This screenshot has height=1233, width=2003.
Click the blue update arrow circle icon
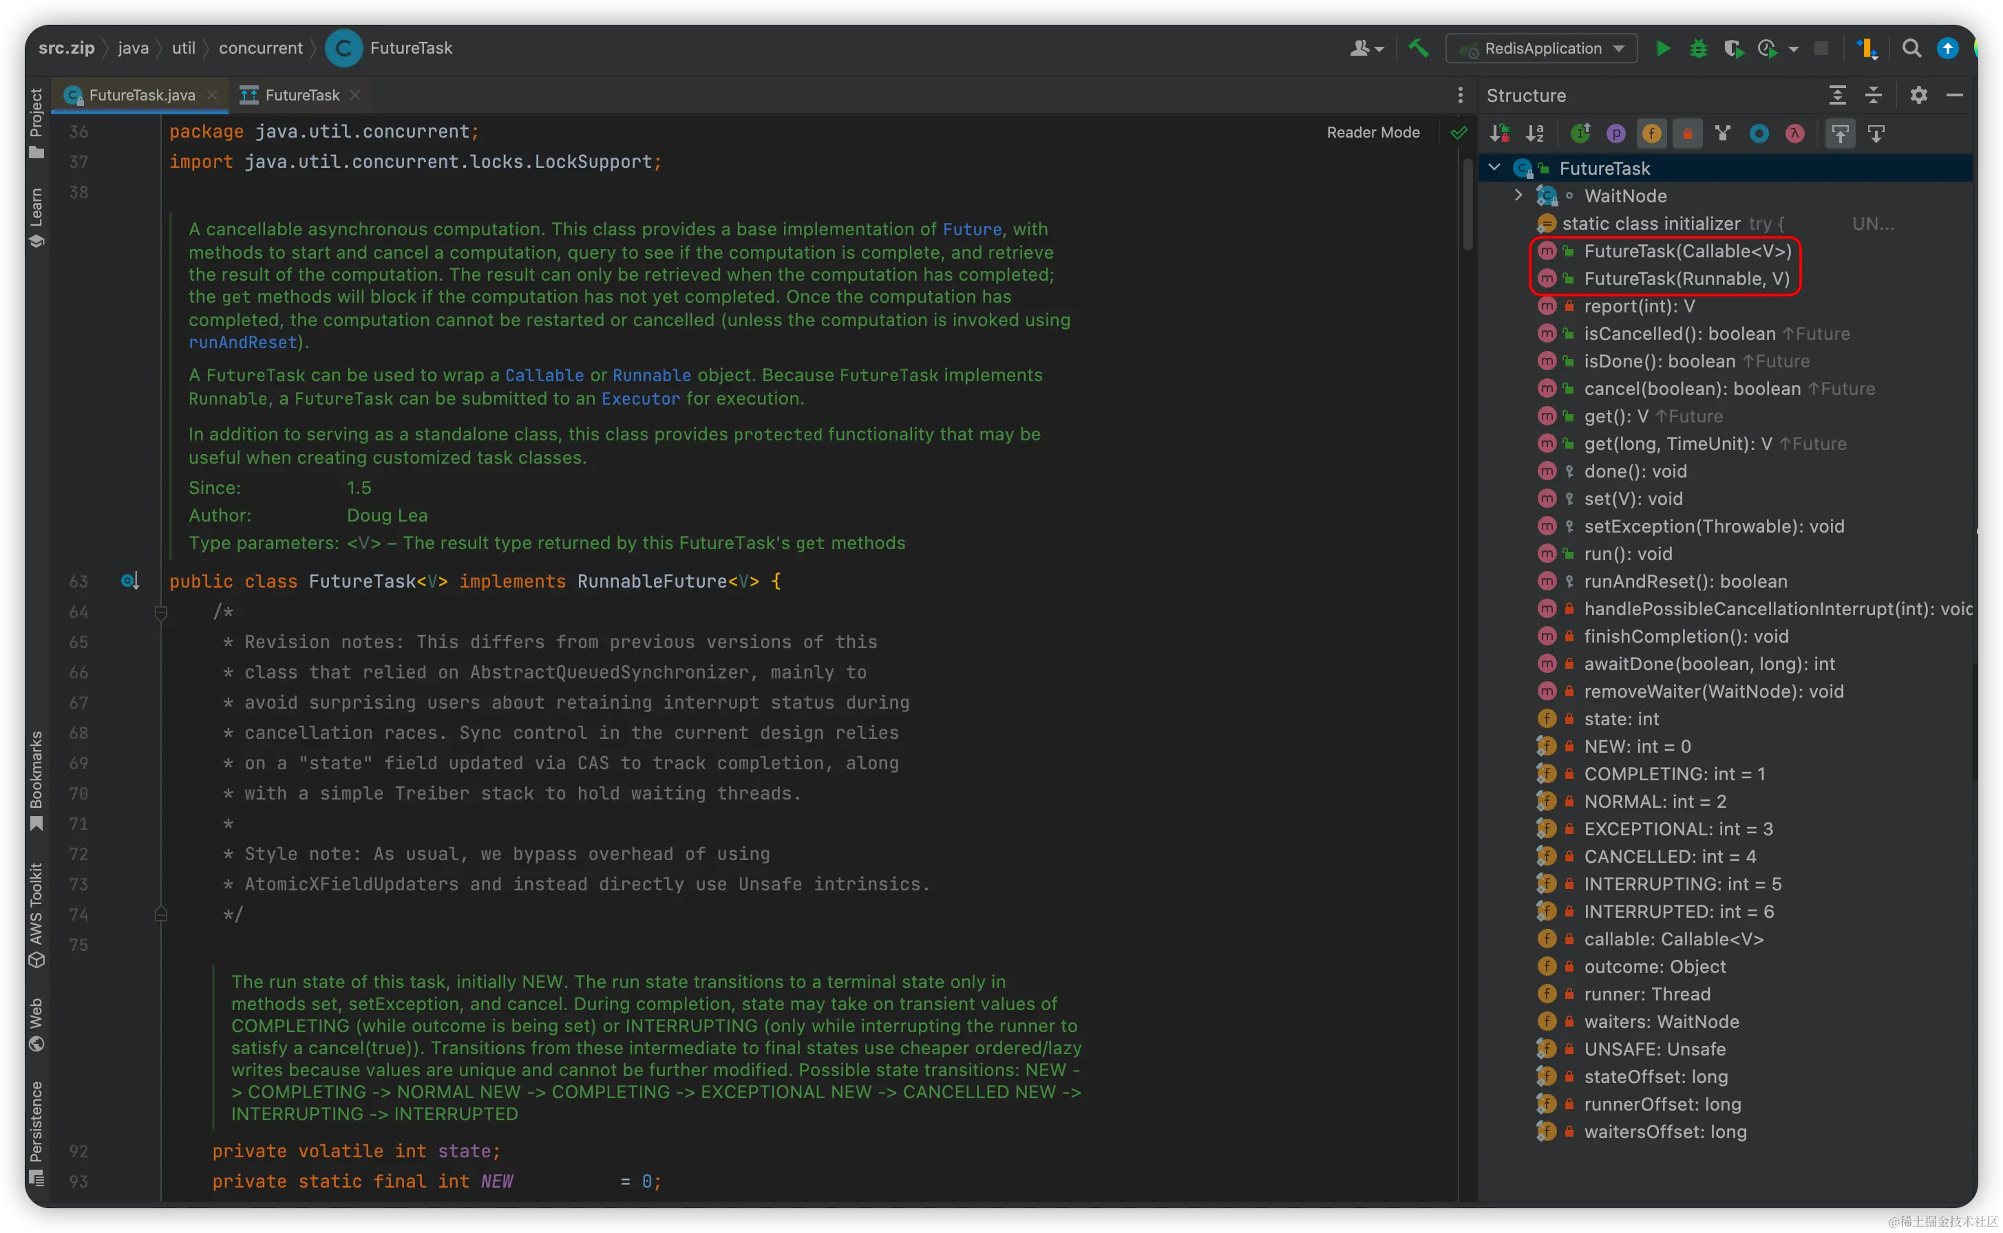click(x=1947, y=49)
